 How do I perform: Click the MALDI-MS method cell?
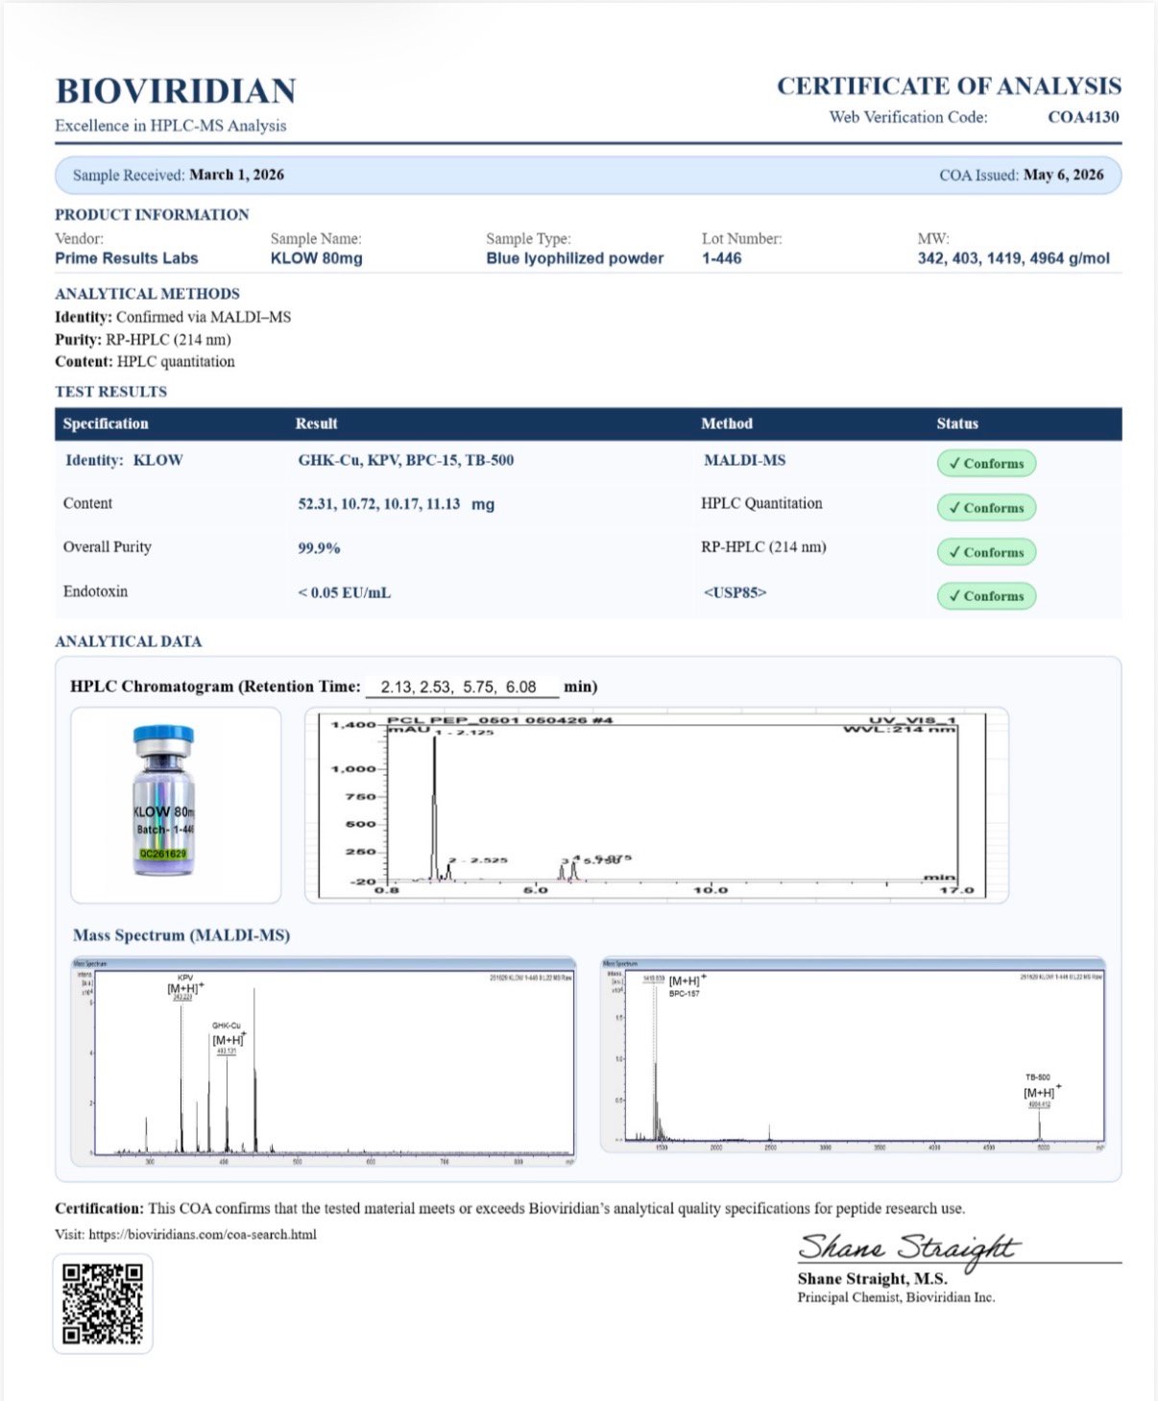744,460
